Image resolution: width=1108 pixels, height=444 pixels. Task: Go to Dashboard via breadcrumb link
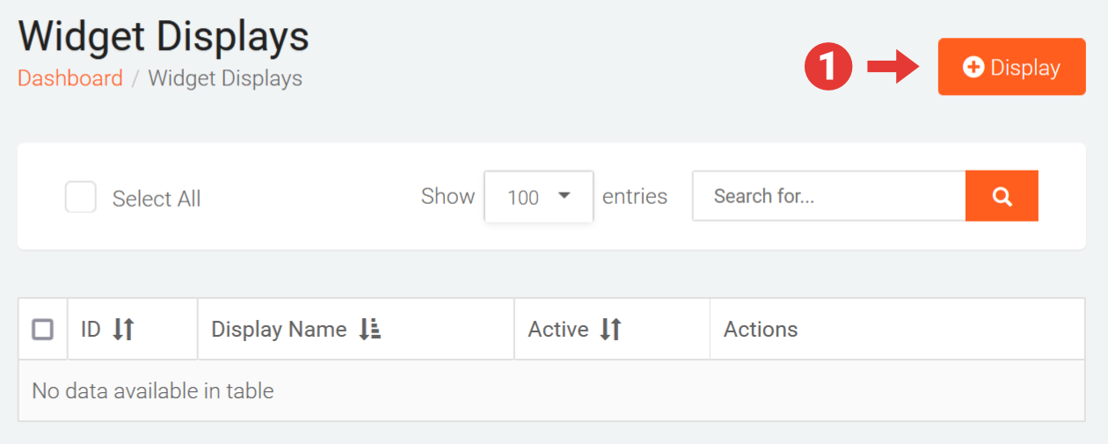[70, 78]
